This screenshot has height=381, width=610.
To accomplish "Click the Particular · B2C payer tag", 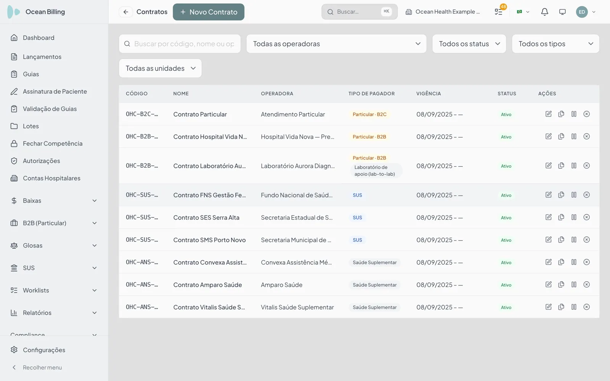I will [x=369, y=114].
